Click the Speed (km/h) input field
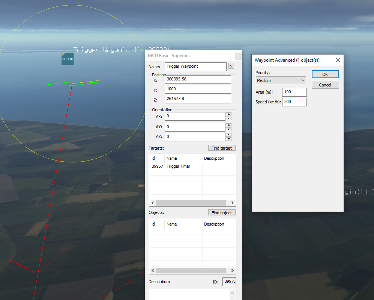Viewport: 374px width, 300px height. [x=294, y=102]
